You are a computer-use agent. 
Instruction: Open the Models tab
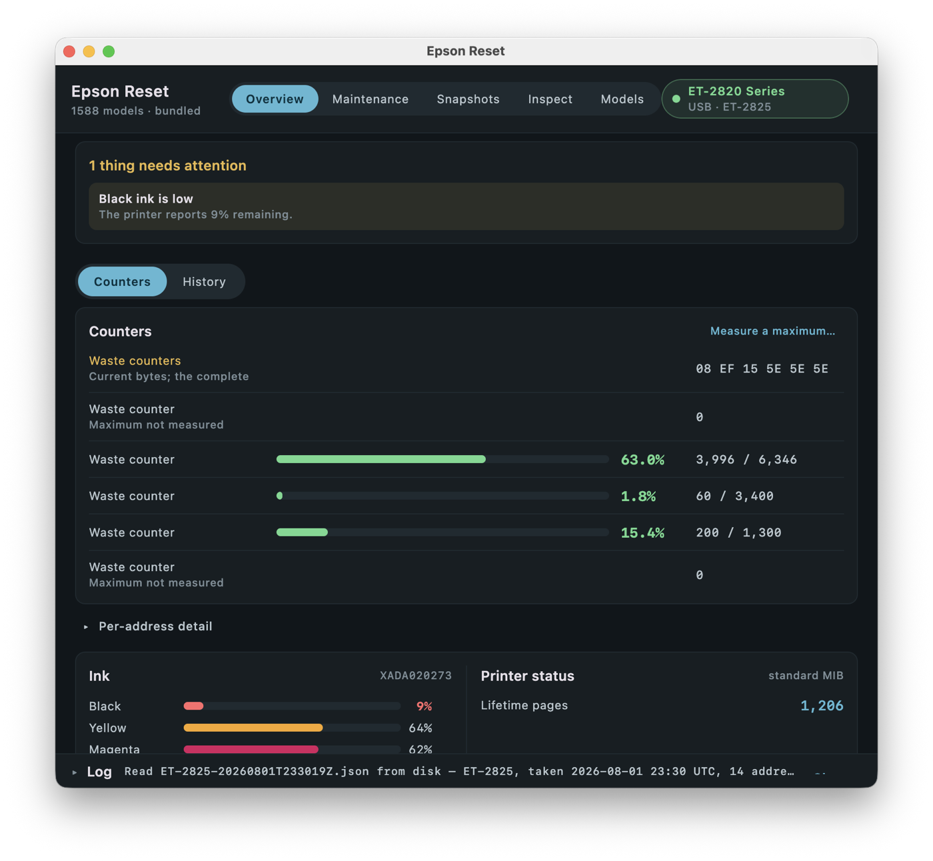tap(622, 99)
